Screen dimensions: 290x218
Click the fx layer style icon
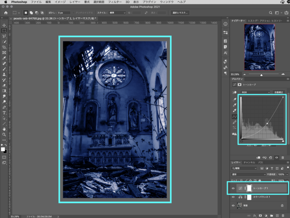point(254,215)
